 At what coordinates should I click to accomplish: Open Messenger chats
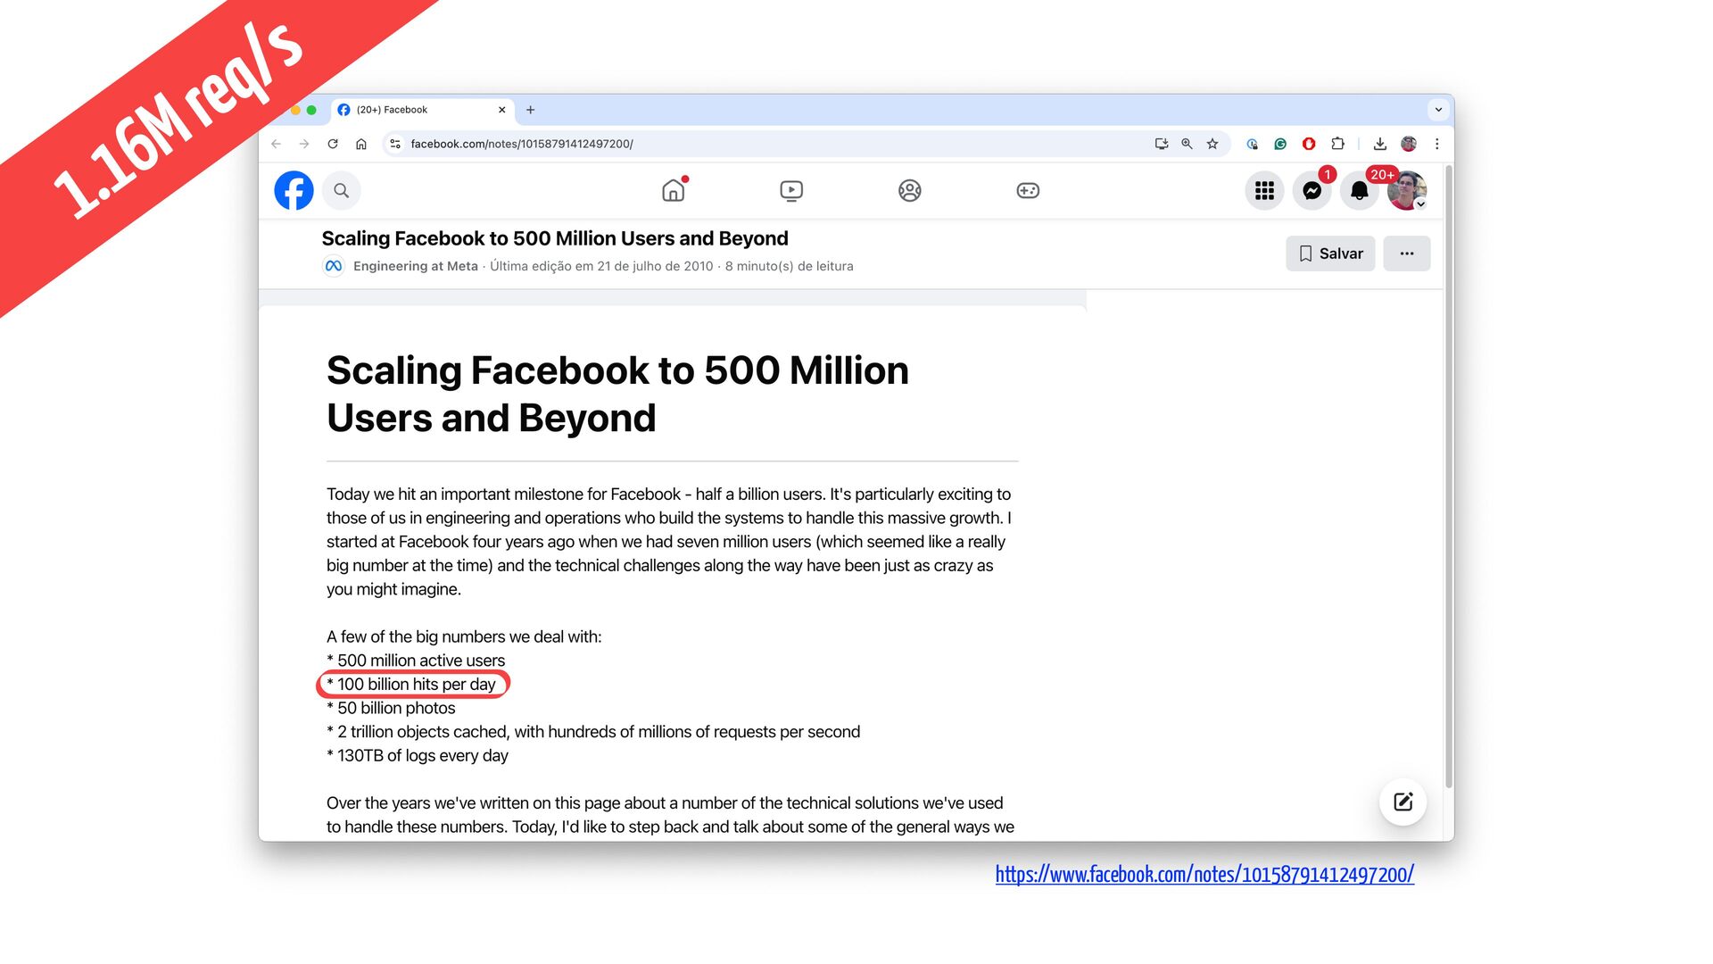(1312, 190)
